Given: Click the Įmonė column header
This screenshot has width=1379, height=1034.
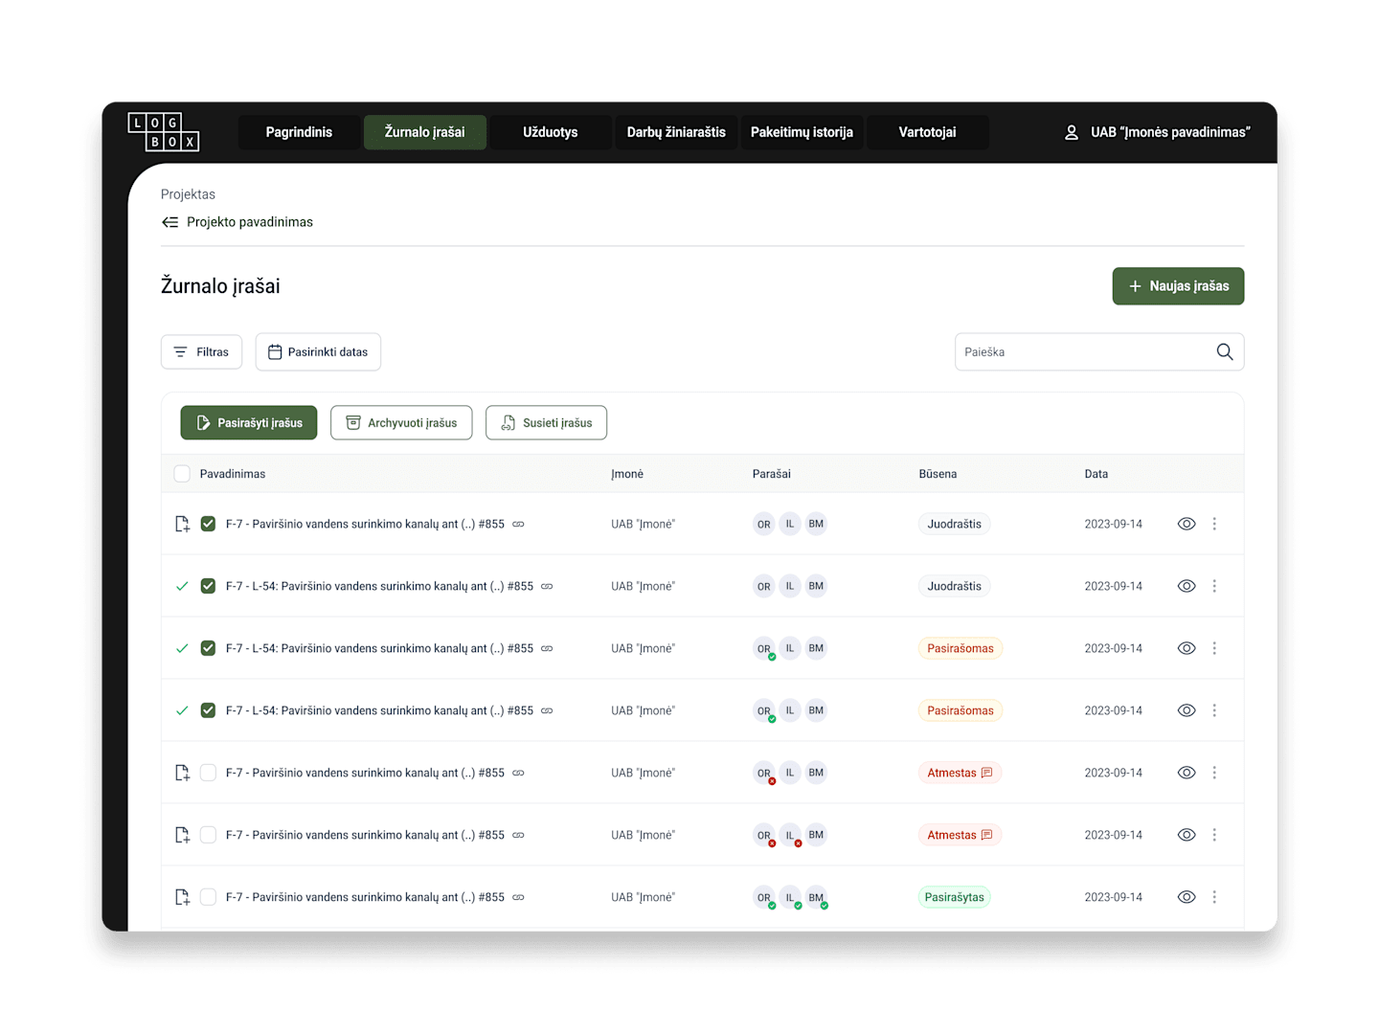Looking at the screenshot, I should (627, 474).
